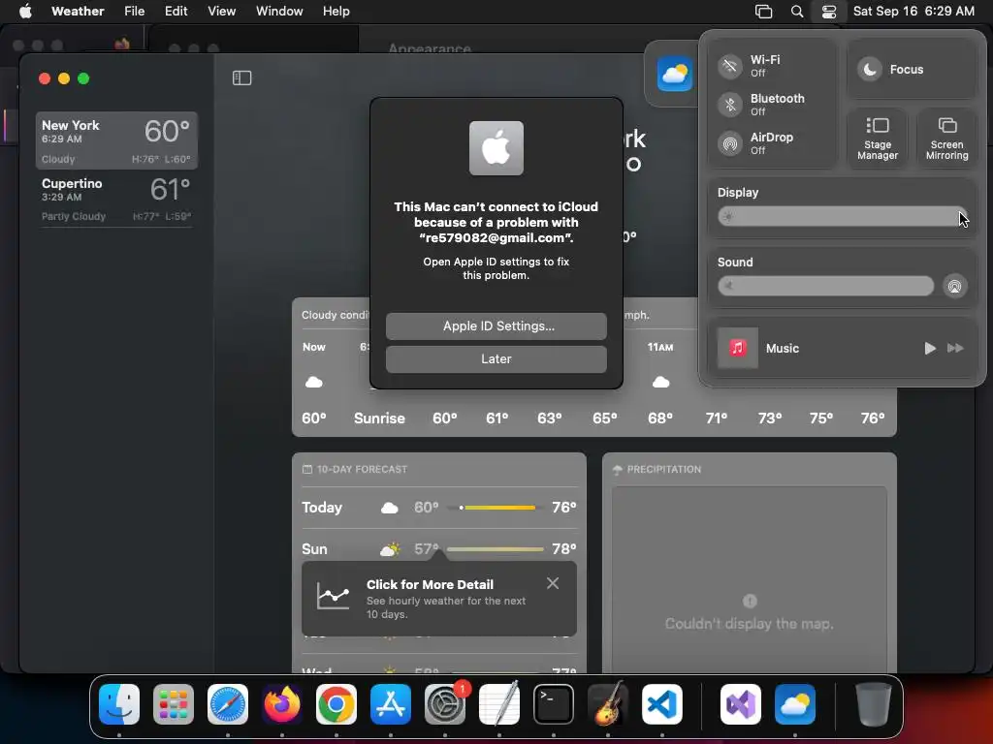Open the Window menu
The image size is (993, 744).
click(279, 12)
